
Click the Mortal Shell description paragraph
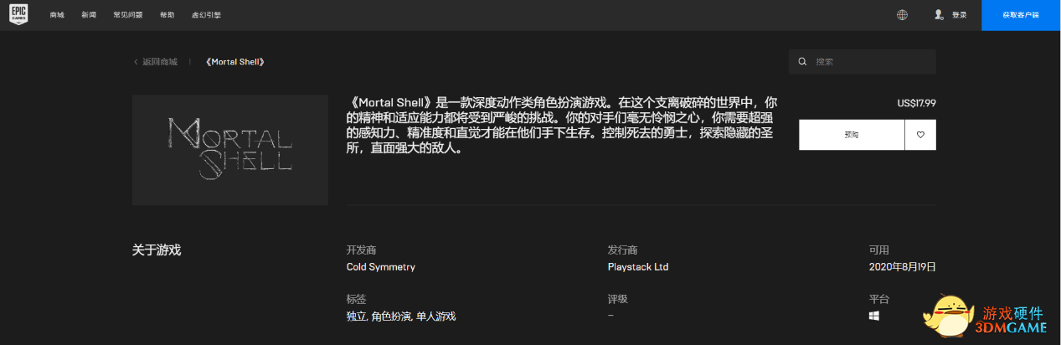click(x=562, y=126)
